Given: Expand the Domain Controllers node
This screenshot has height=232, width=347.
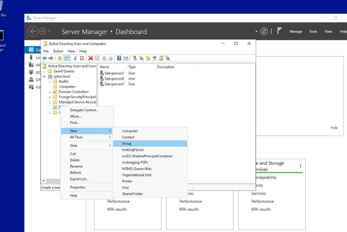Looking at the screenshot, I should [x=50, y=92].
